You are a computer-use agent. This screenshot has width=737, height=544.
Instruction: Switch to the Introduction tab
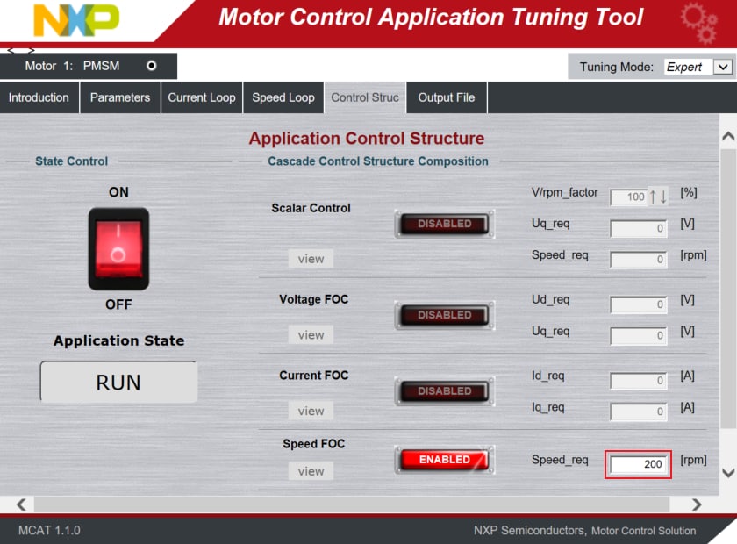tap(39, 97)
